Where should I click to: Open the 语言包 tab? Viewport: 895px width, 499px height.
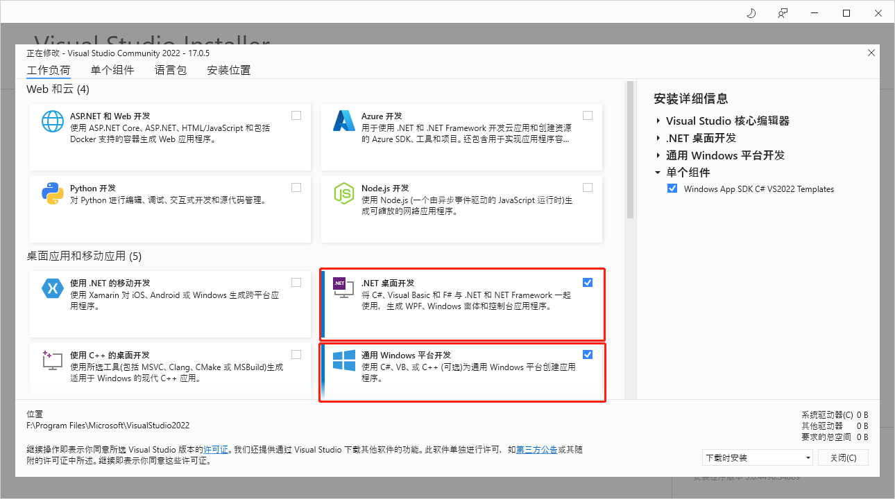click(x=170, y=69)
